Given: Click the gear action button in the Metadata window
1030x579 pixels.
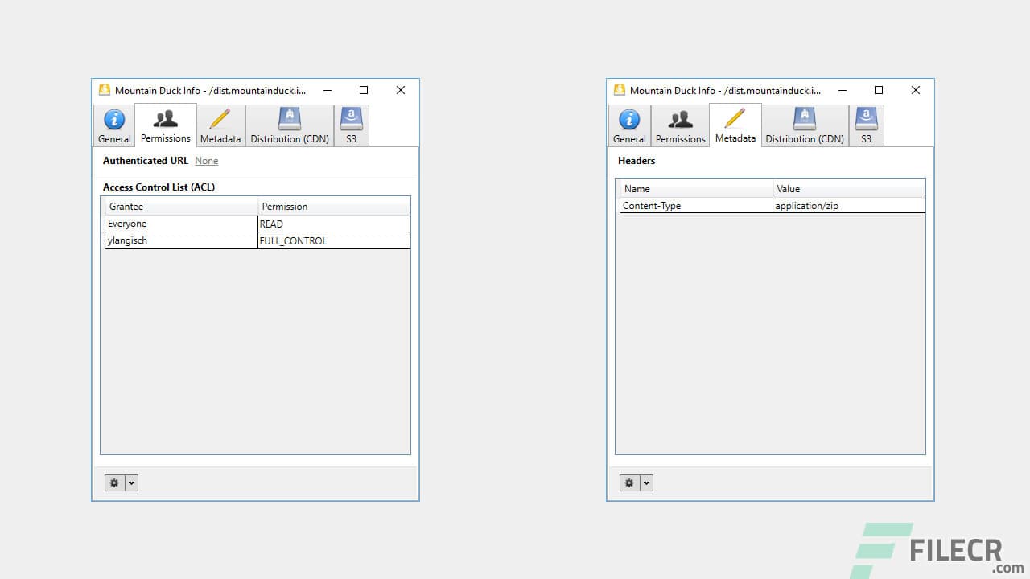Looking at the screenshot, I should (x=629, y=482).
